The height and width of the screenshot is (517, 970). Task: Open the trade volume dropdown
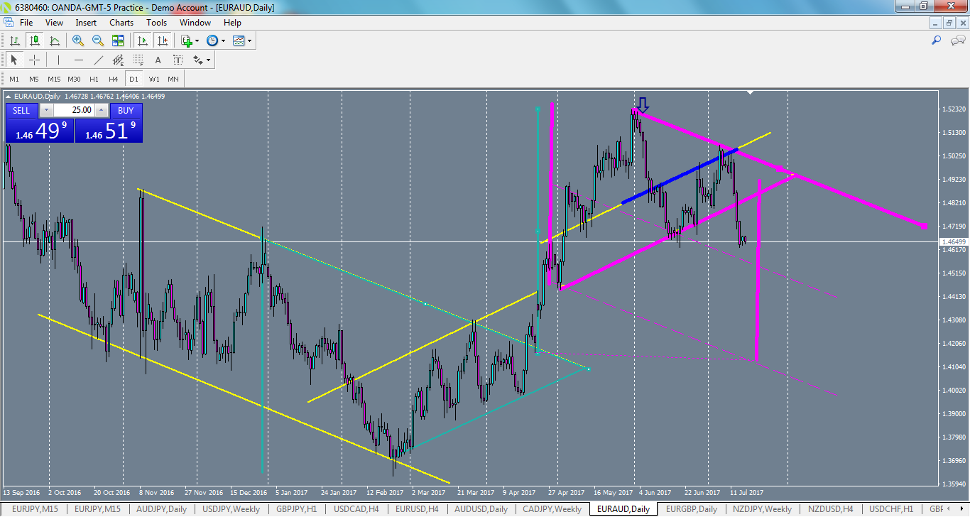pos(46,110)
